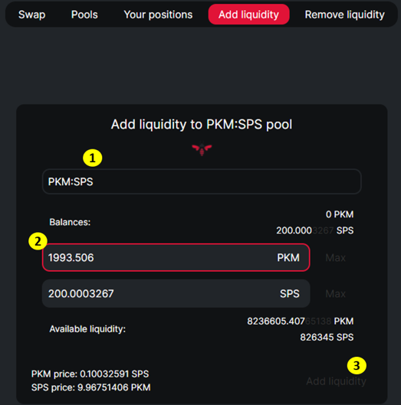This screenshot has width=401, height=405.
Task: Click the red bee logo icon
Action: (202, 149)
